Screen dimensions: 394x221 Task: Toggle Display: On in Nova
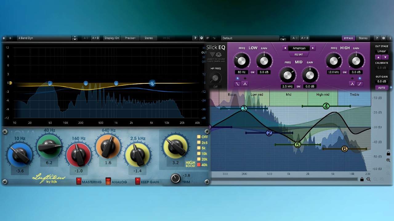click(x=112, y=38)
